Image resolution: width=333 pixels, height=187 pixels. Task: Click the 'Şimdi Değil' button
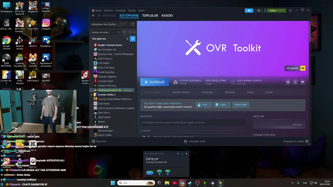(241, 105)
